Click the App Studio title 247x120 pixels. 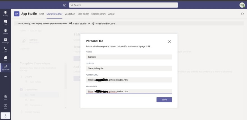click(x=29, y=14)
